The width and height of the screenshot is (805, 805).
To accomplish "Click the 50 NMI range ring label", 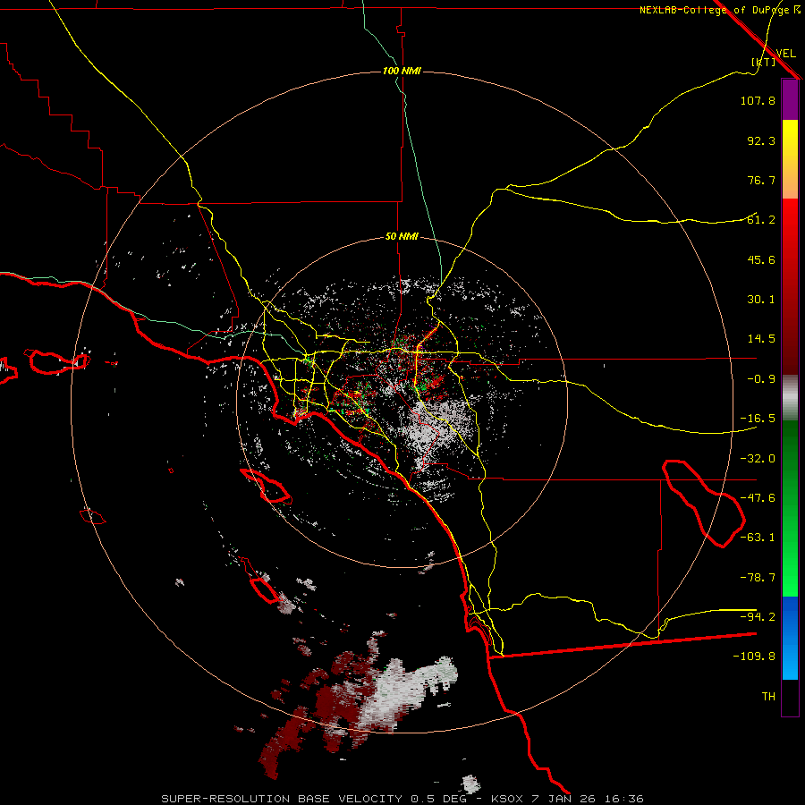I will pos(402,236).
